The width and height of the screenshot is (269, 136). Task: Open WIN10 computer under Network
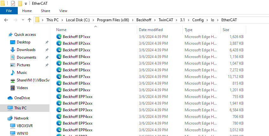coord(22,133)
